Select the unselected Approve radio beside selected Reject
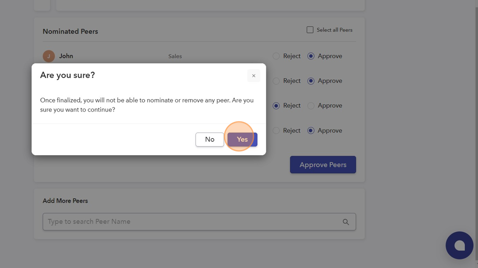The width and height of the screenshot is (478, 268). [311, 106]
